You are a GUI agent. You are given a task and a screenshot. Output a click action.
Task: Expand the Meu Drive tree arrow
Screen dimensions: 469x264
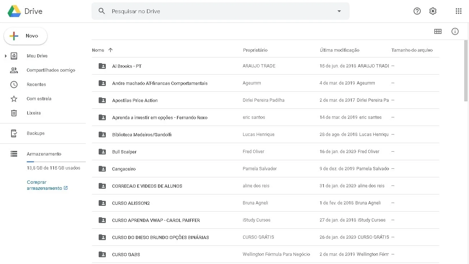[x=6, y=56]
